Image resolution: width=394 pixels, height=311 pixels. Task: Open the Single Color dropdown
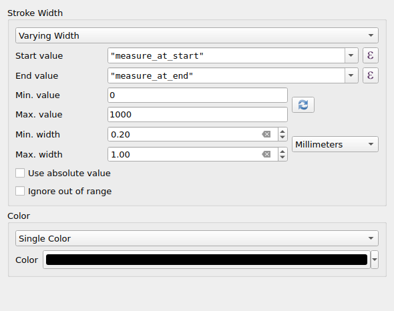pos(197,238)
